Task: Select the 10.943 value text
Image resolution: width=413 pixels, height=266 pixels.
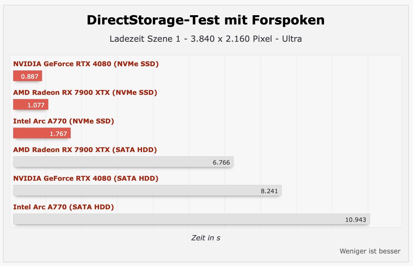Action: [356, 220]
